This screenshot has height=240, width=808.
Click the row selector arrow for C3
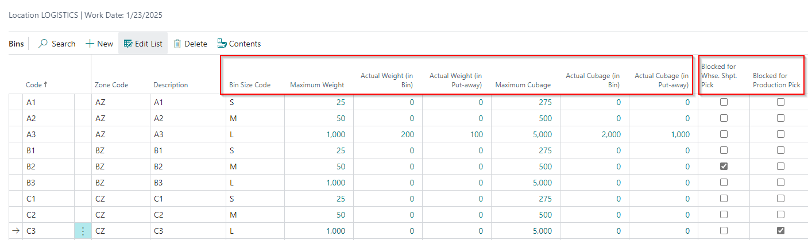click(x=16, y=231)
